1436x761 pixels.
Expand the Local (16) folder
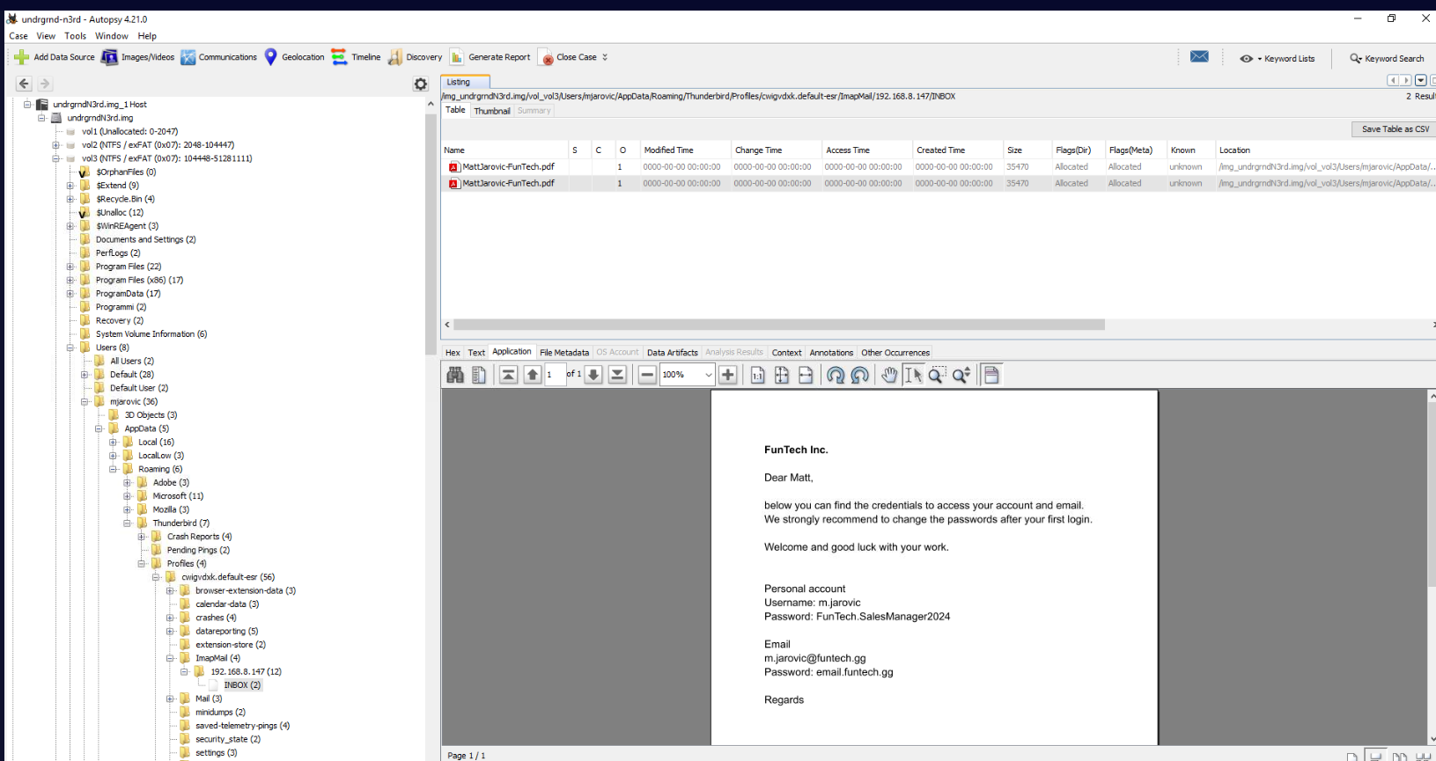(113, 443)
